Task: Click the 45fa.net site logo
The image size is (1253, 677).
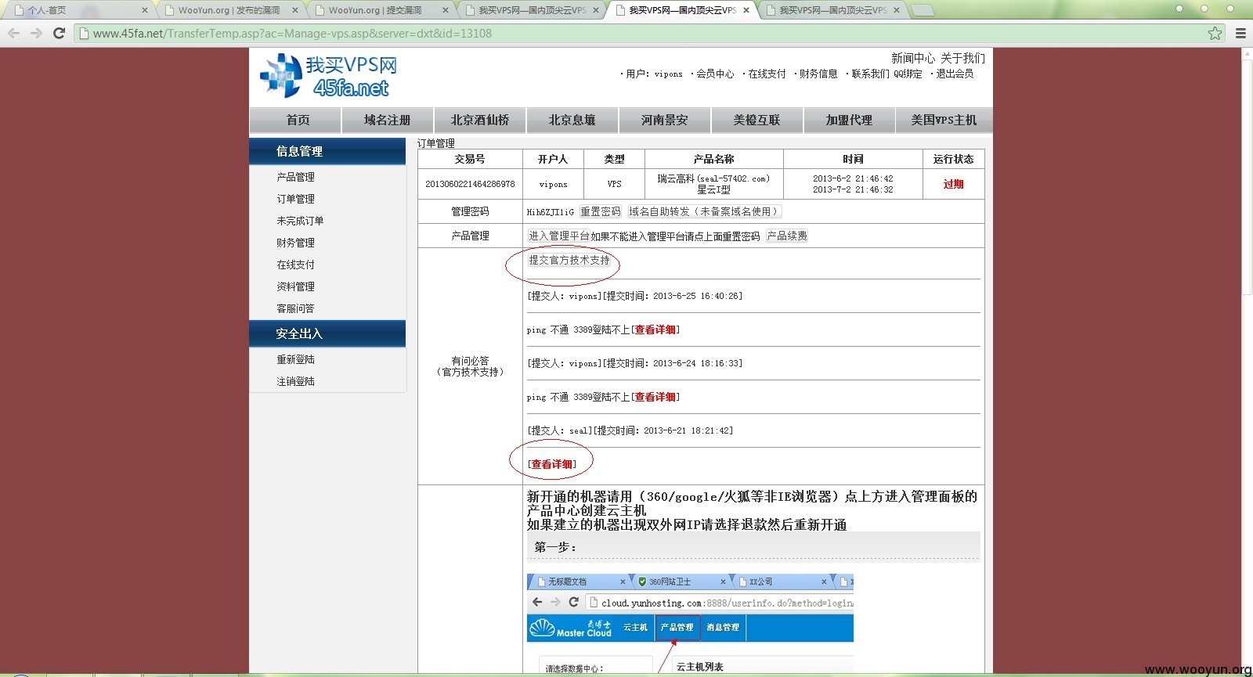Action: click(329, 76)
